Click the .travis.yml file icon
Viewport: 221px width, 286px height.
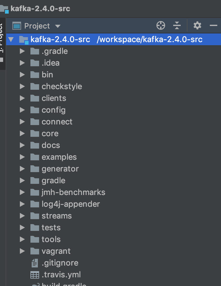click(34, 275)
